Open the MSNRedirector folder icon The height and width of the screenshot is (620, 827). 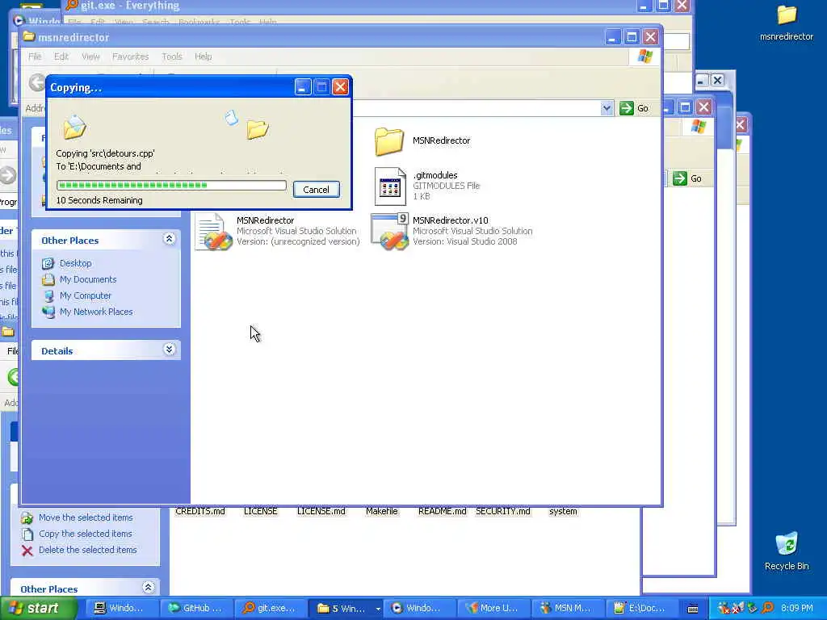click(389, 141)
